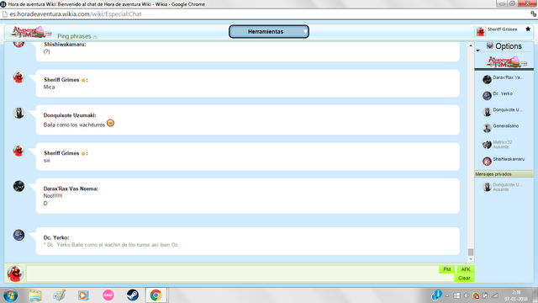Click the Ping phrases link

(74, 36)
